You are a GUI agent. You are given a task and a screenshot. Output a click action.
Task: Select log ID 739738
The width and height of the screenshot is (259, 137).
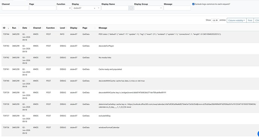click(6, 104)
